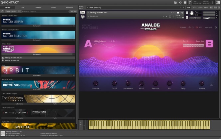Open Kontakt options via gear icon
Screen dimensions: 221x139
click(x=180, y=2)
